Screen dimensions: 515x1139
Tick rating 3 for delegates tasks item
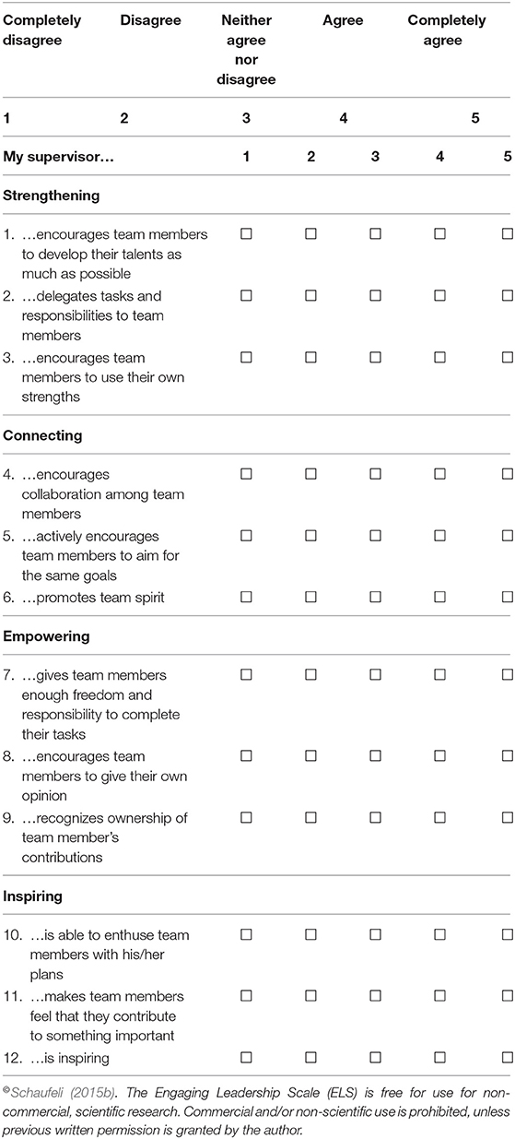(375, 296)
